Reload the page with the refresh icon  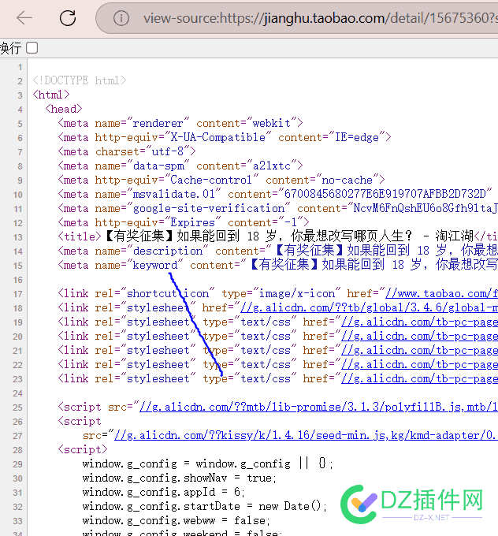[x=68, y=18]
